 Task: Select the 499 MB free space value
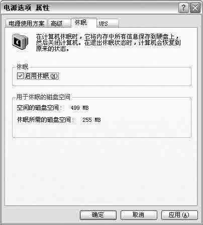point(79,108)
